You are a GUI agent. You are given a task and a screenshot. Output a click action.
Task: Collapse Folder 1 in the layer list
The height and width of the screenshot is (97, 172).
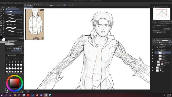156,47
